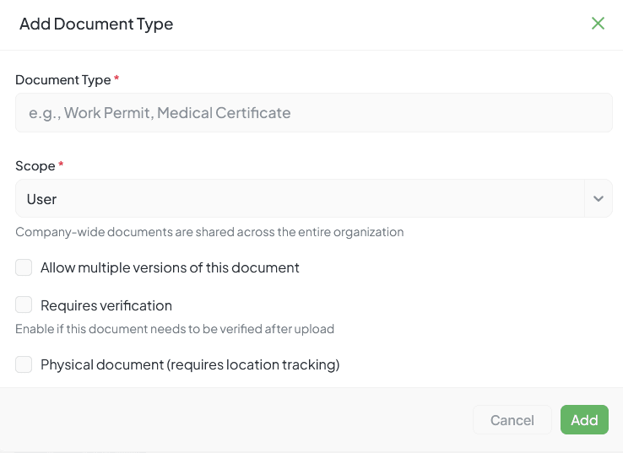Click the Company-wide documents helper text
This screenshot has width=623, height=453.
209,231
